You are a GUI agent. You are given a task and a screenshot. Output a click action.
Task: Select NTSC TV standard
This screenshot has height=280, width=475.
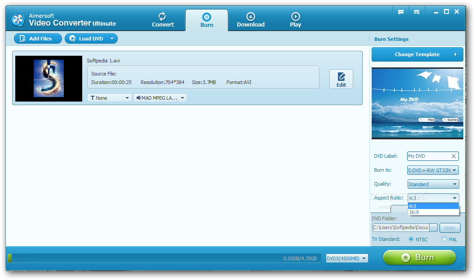[411, 239]
